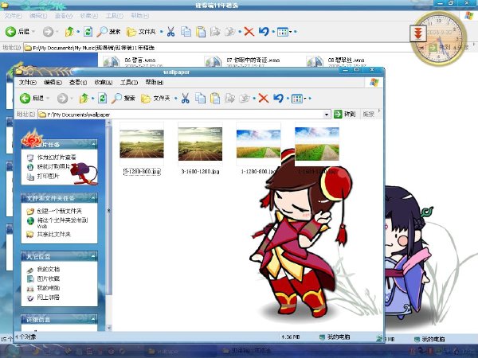This screenshot has height=358, width=478.
Task: Copy selected file in wallpaper window toolbar
Action: [200, 98]
